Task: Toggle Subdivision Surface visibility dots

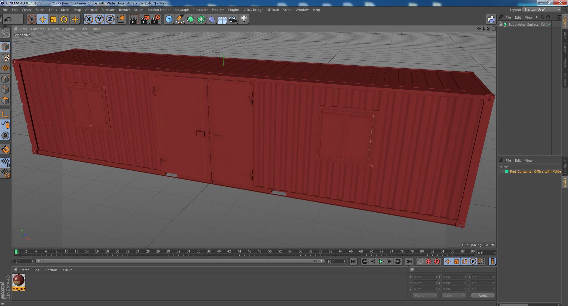Action: [547, 25]
